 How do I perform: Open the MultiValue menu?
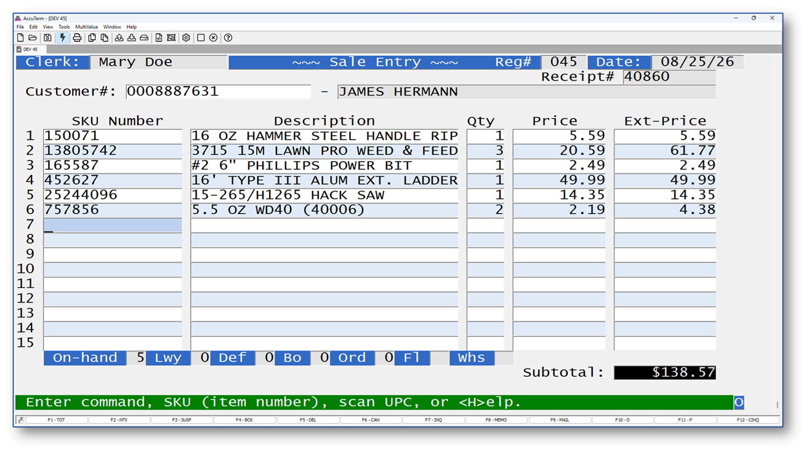87,27
